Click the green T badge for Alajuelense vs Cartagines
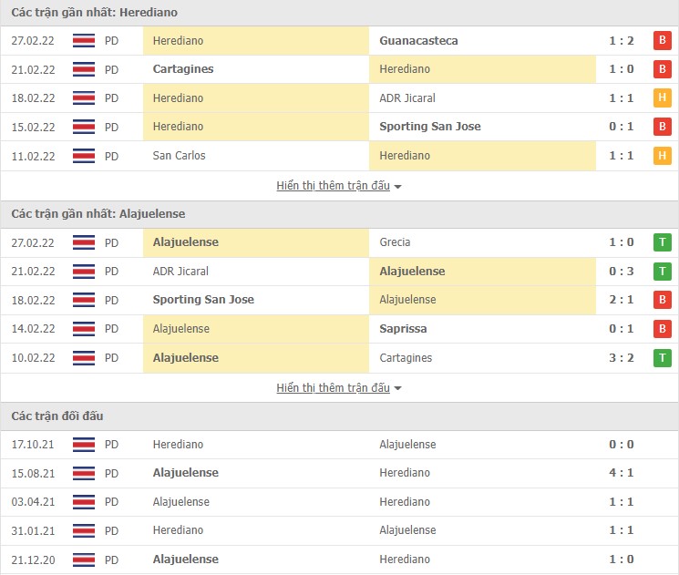Image resolution: width=679 pixels, height=575 pixels. click(662, 358)
